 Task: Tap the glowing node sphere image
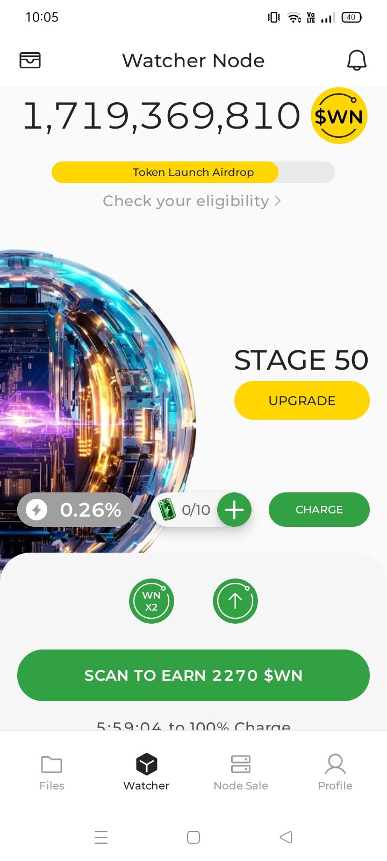(x=97, y=401)
